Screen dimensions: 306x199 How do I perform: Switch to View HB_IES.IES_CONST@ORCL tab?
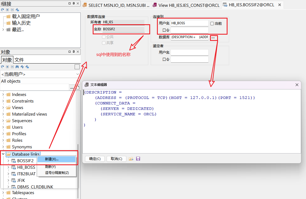[186, 5]
